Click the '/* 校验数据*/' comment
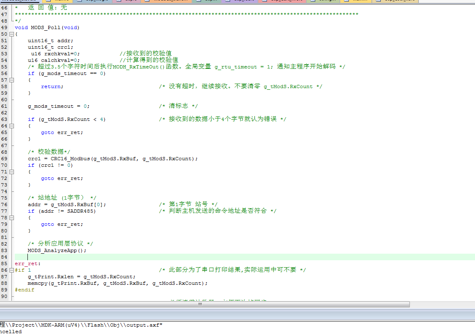Viewport: 475px width, 334px height. 49,152
